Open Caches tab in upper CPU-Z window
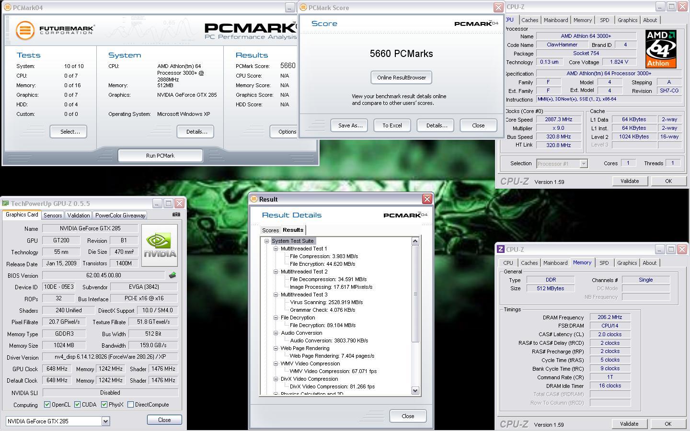The image size is (690, 431). (x=529, y=20)
